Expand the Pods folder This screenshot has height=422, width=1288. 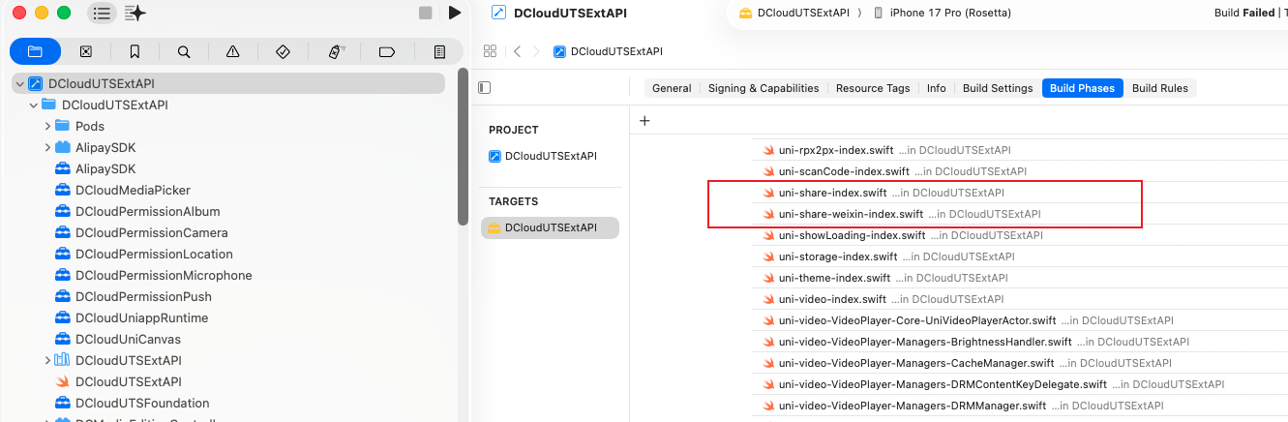pos(47,127)
